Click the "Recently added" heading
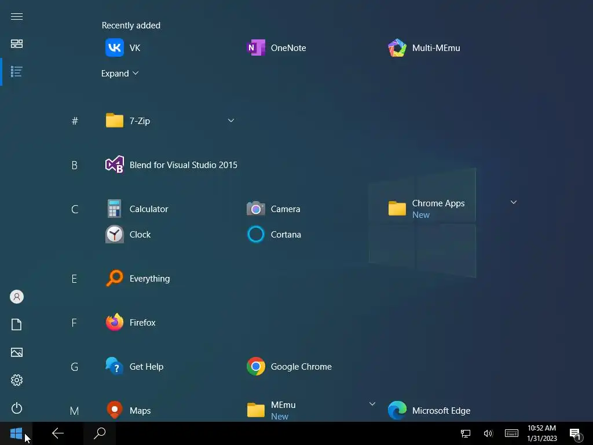This screenshot has width=593, height=445. click(x=131, y=25)
